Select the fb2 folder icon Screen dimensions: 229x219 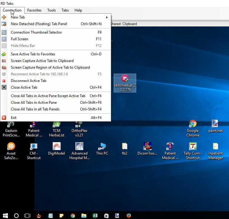point(124,149)
